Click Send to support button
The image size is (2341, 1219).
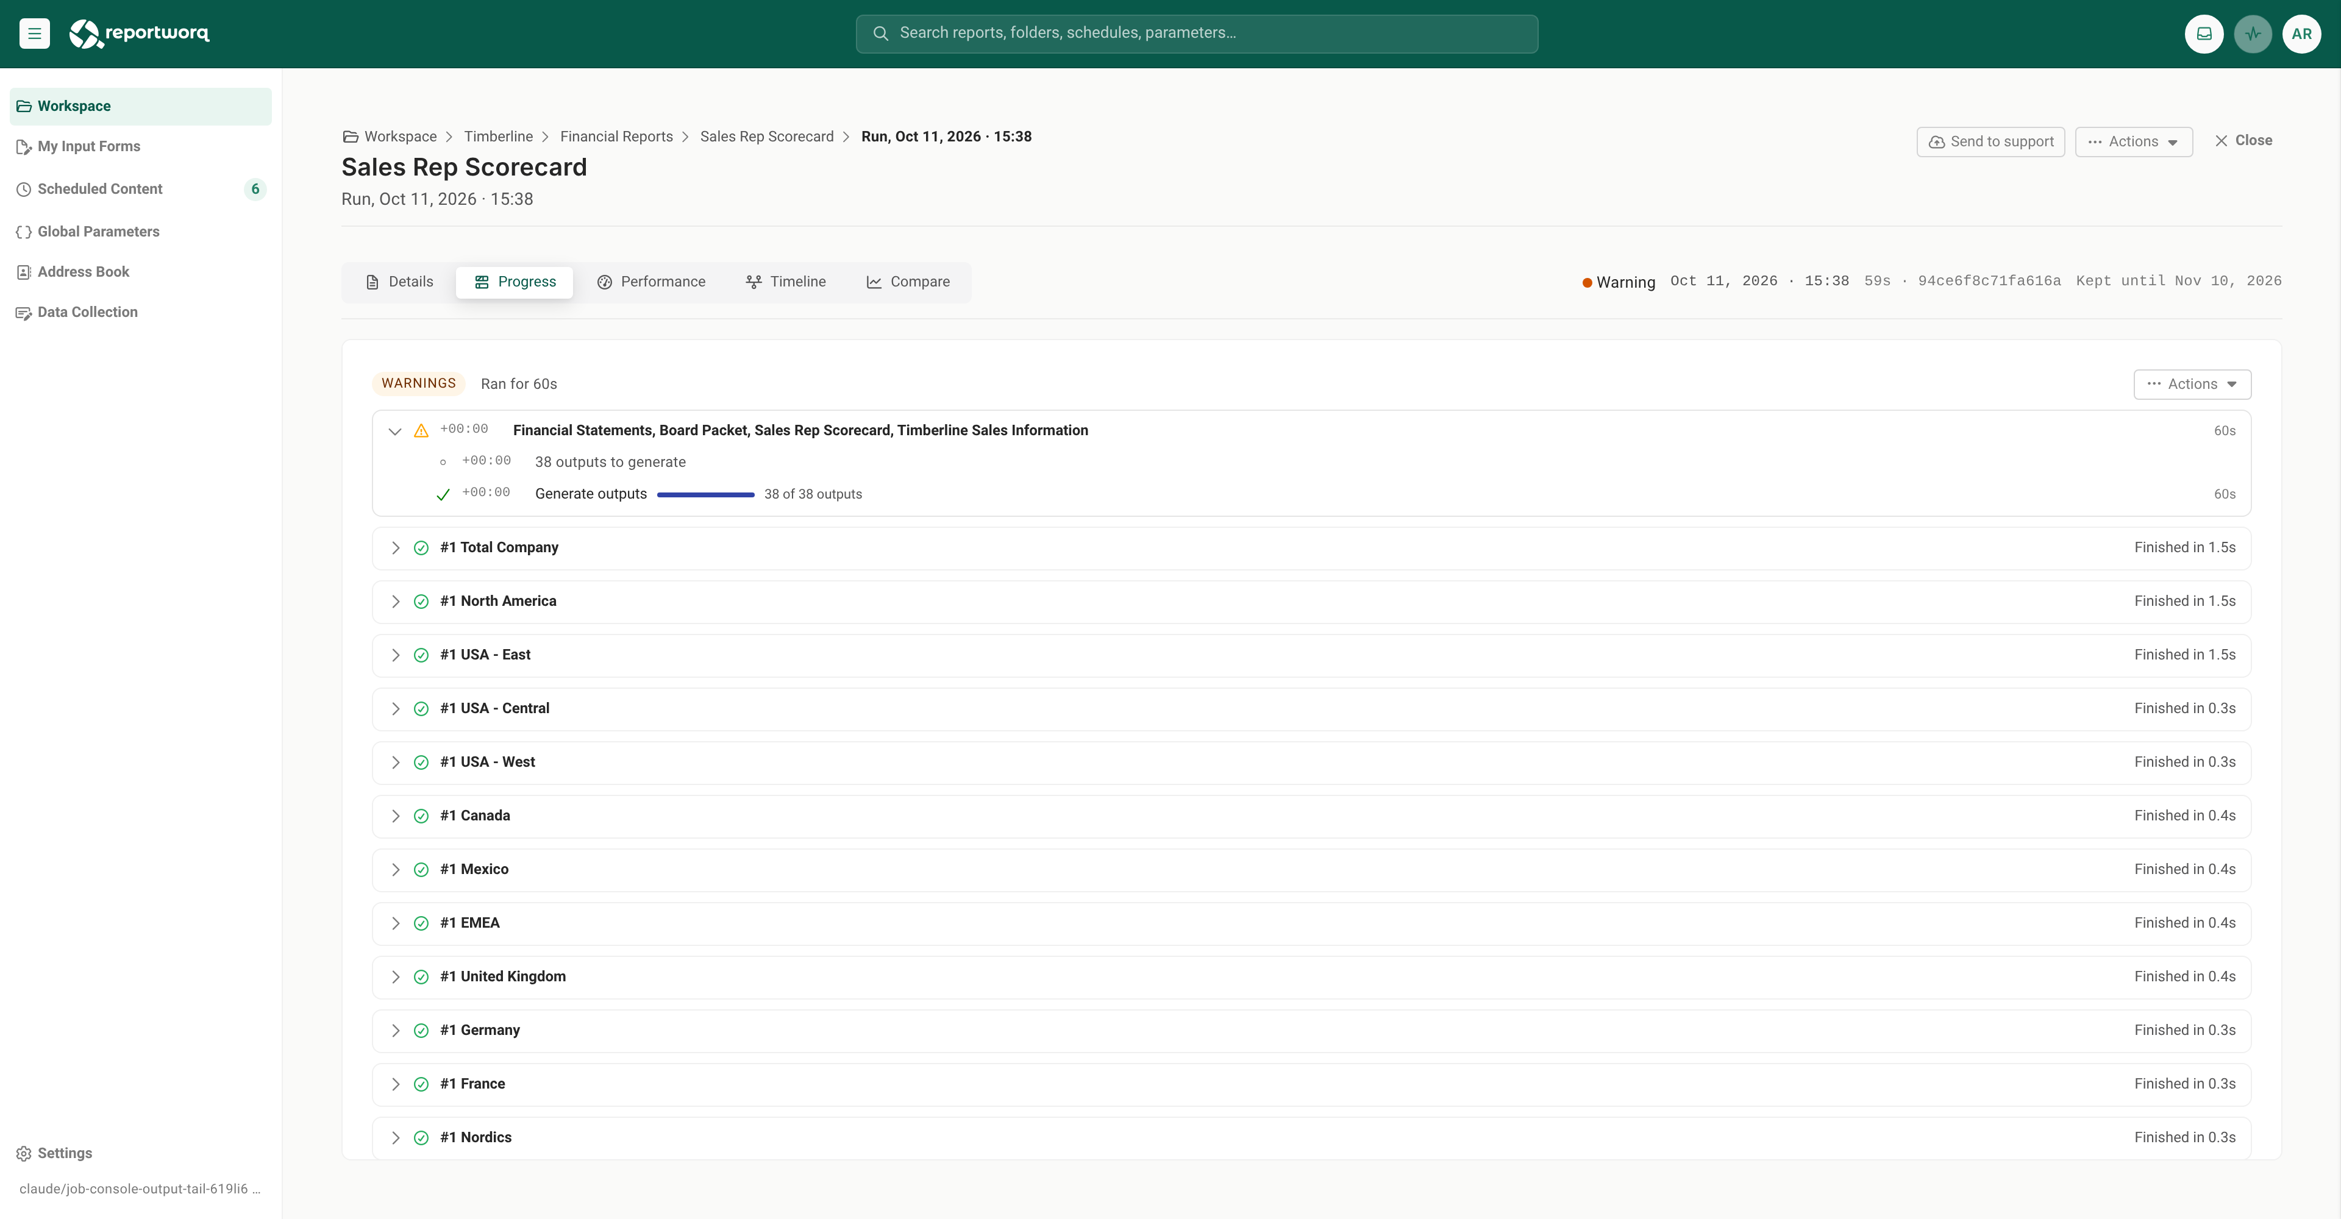pyautogui.click(x=1990, y=141)
